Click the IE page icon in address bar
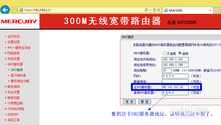Viewport: 221px width, 125px height. tap(21, 10)
